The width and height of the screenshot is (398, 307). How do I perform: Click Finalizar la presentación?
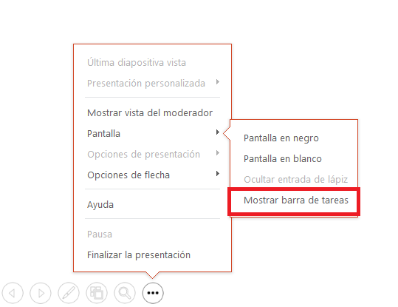(x=139, y=255)
